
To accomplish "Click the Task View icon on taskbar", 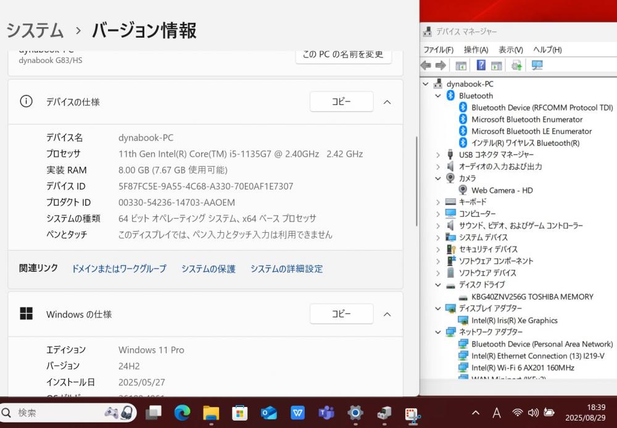I will coord(154,413).
